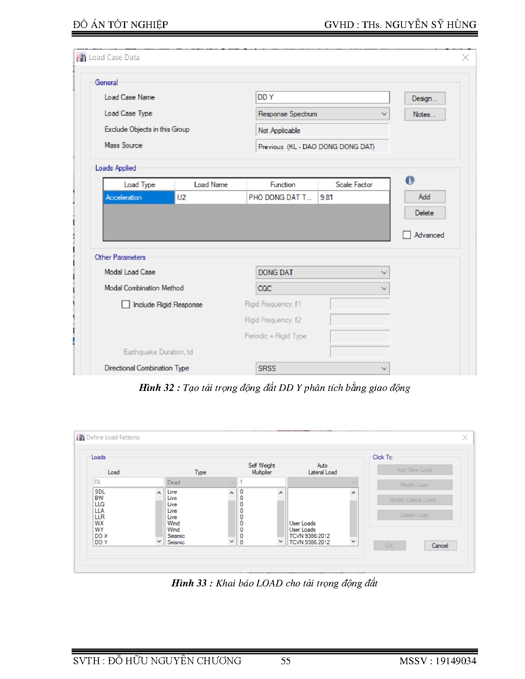Click the Load Case Data window icon

(82, 58)
